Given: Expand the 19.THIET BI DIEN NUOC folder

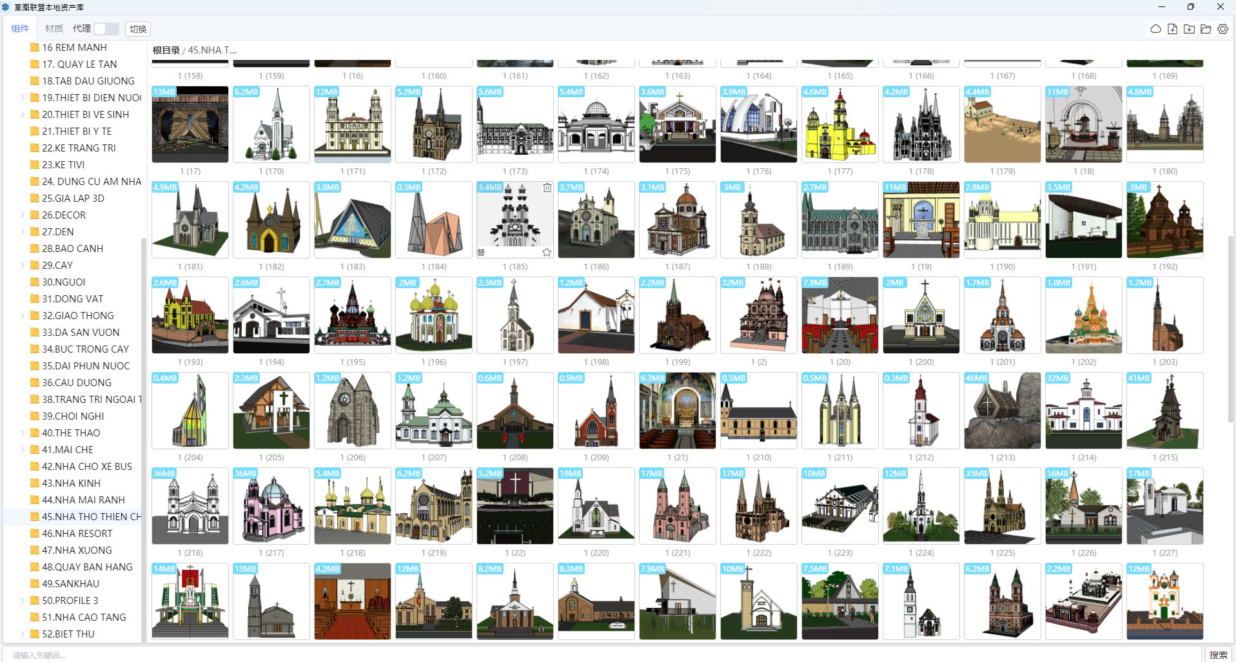Looking at the screenshot, I should pyautogui.click(x=23, y=98).
